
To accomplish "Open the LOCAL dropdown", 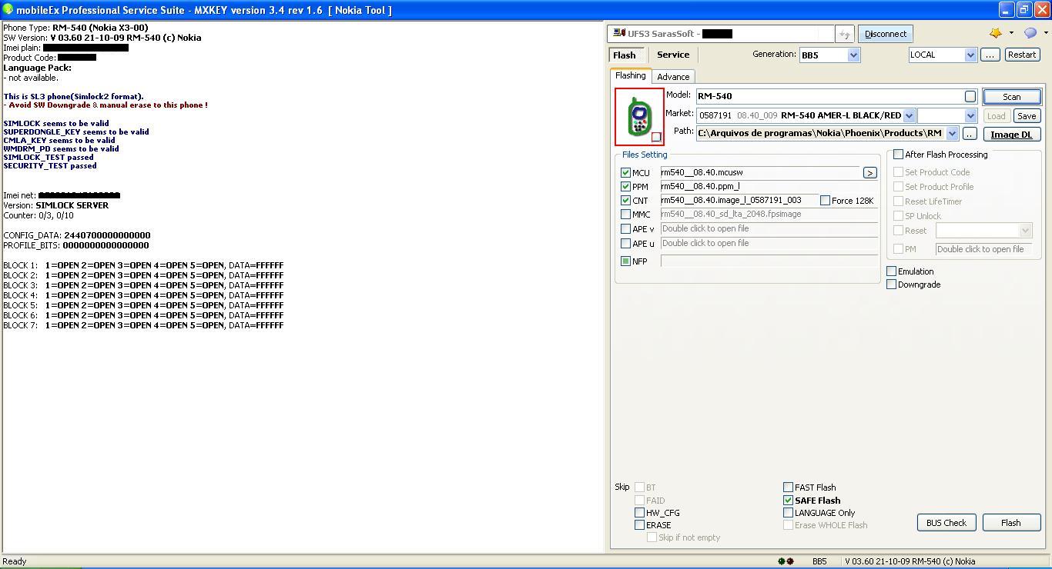I will (x=970, y=55).
